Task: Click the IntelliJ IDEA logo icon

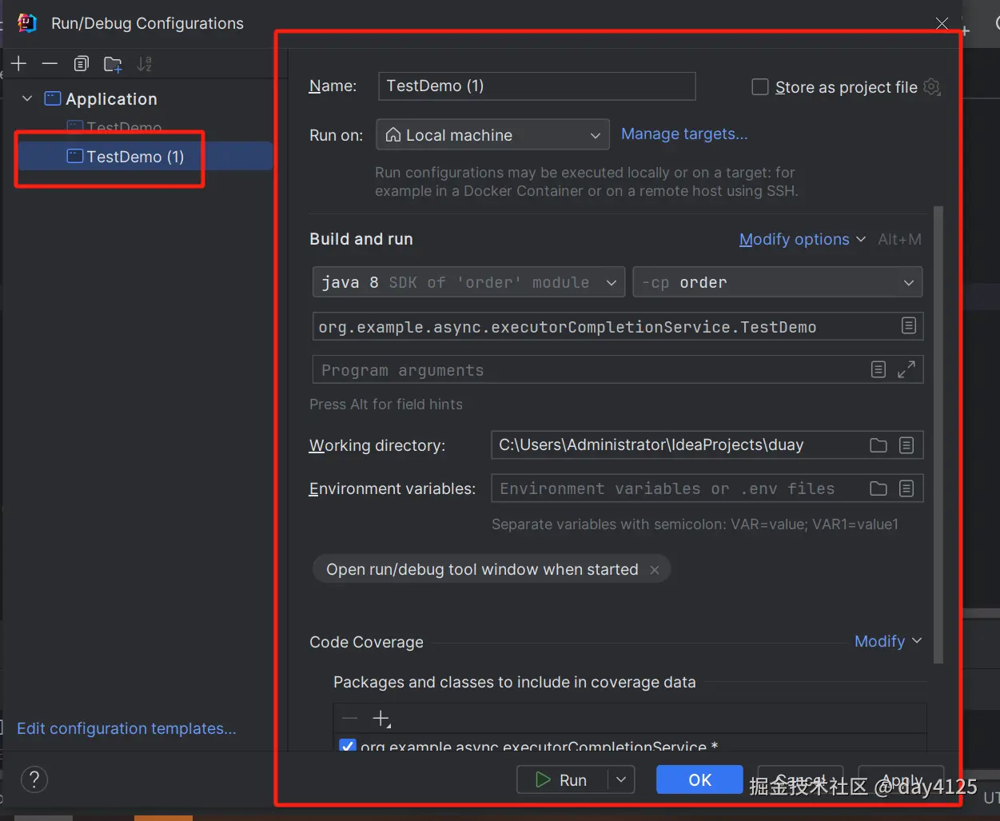Action: pos(27,23)
